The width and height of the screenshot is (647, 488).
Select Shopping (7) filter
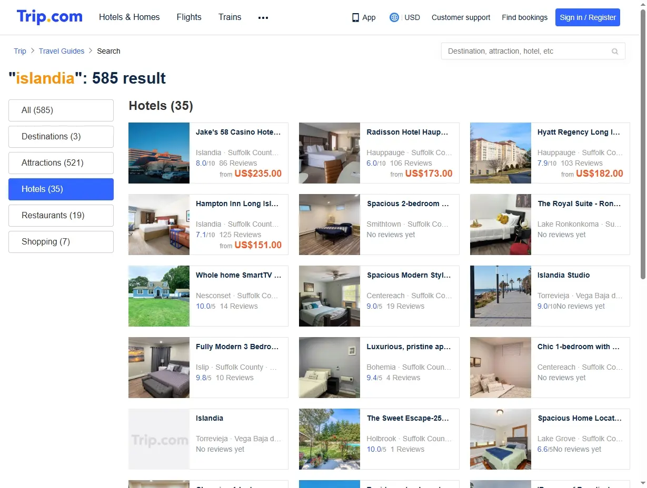click(61, 242)
